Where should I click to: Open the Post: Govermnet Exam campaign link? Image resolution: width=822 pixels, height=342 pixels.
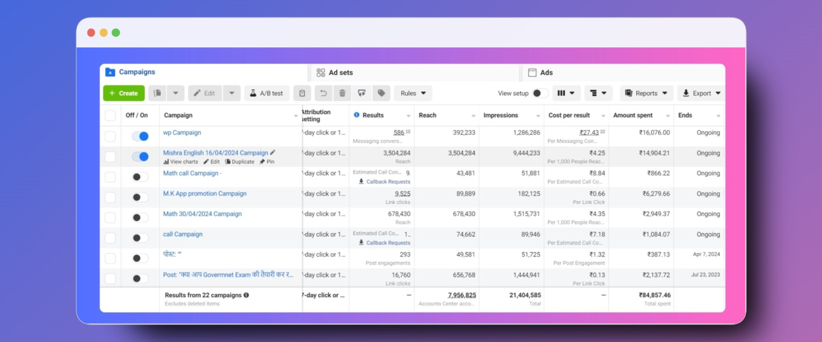tap(228, 274)
